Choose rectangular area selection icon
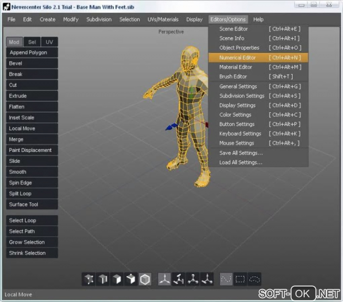 tap(240, 279)
